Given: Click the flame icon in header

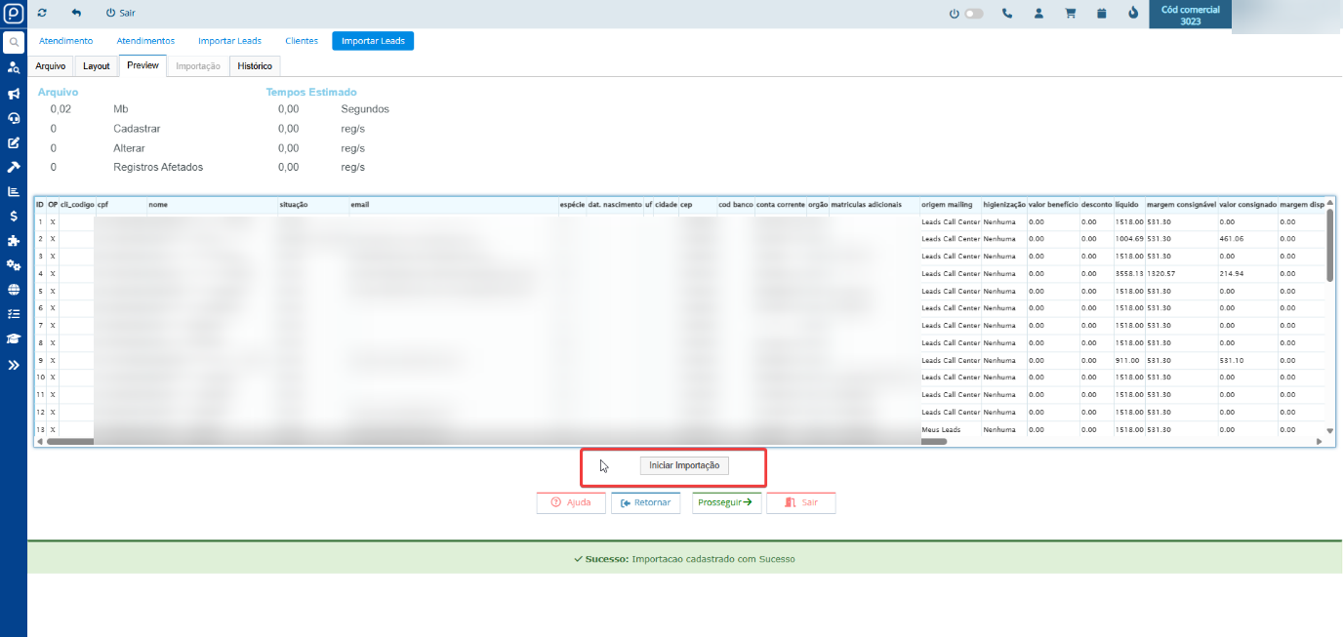Looking at the screenshot, I should click(x=1132, y=14).
